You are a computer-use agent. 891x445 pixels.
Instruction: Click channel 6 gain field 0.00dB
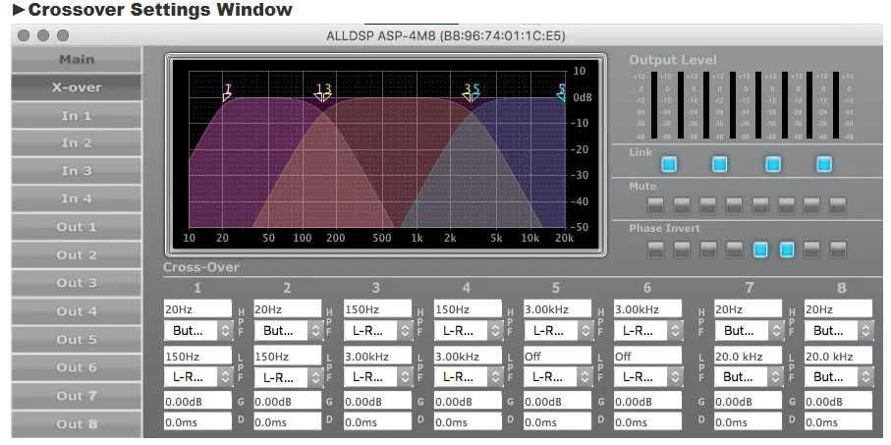click(x=647, y=401)
